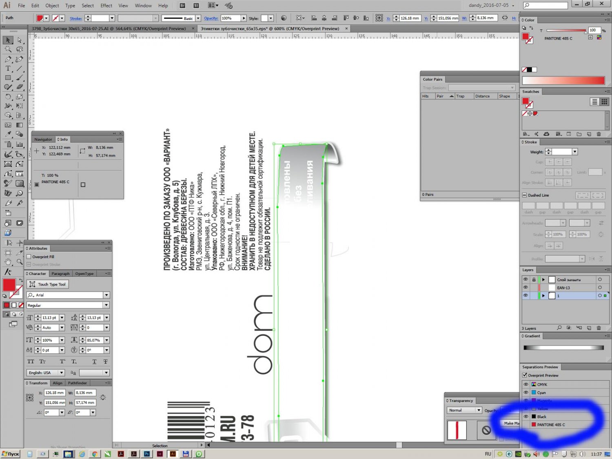Hide layer 1 visibility eye

[x=526, y=295]
